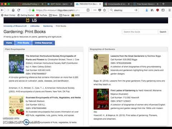Open the Library icon in toolbar

(152, 10)
